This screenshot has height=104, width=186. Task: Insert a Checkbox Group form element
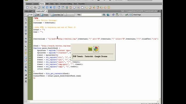47,8
